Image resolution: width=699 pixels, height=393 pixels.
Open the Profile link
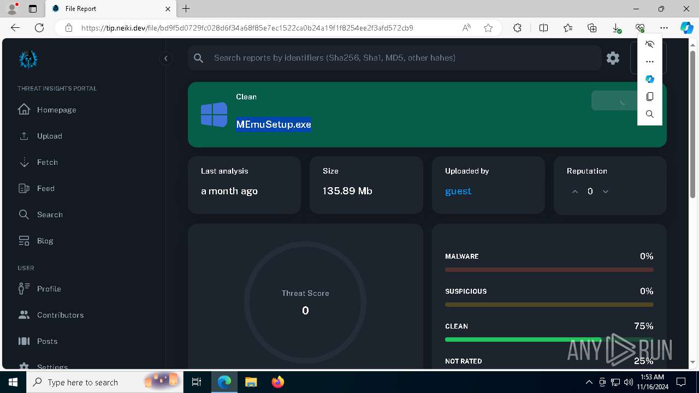49,289
